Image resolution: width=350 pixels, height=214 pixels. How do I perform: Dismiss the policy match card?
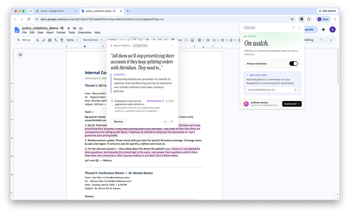tap(118, 122)
